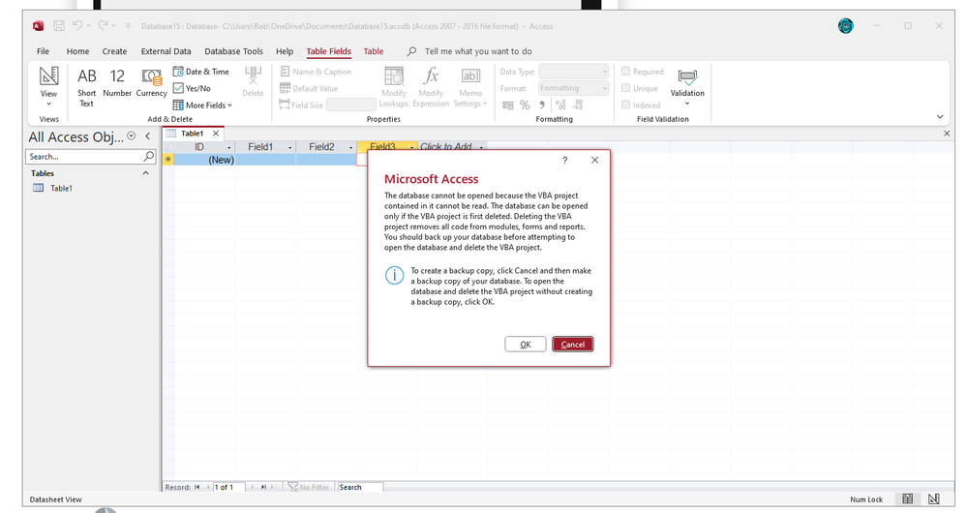Viewport: 967px width, 513px height.
Task: Click the Redo icon
Action: pos(103,25)
